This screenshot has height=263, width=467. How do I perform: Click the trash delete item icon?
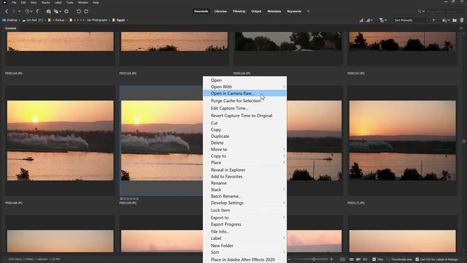point(461,21)
